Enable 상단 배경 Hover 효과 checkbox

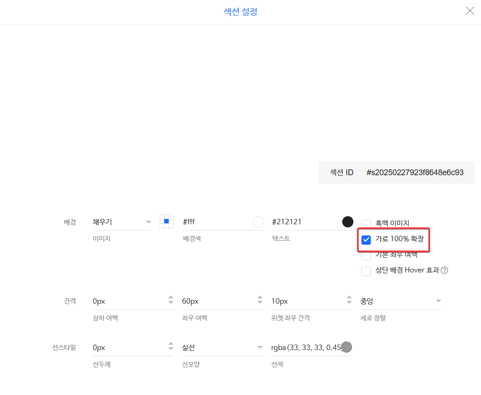click(x=366, y=271)
